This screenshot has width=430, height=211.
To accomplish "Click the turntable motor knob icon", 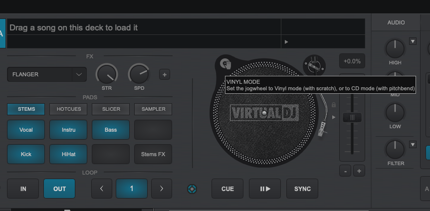I will [x=314, y=65].
